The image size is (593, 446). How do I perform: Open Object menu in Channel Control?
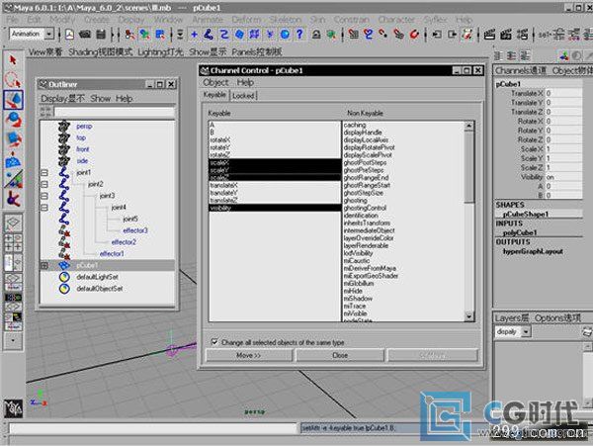pyautogui.click(x=215, y=82)
